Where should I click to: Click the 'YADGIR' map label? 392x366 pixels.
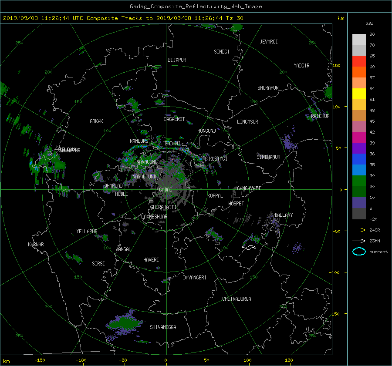coord(301,66)
